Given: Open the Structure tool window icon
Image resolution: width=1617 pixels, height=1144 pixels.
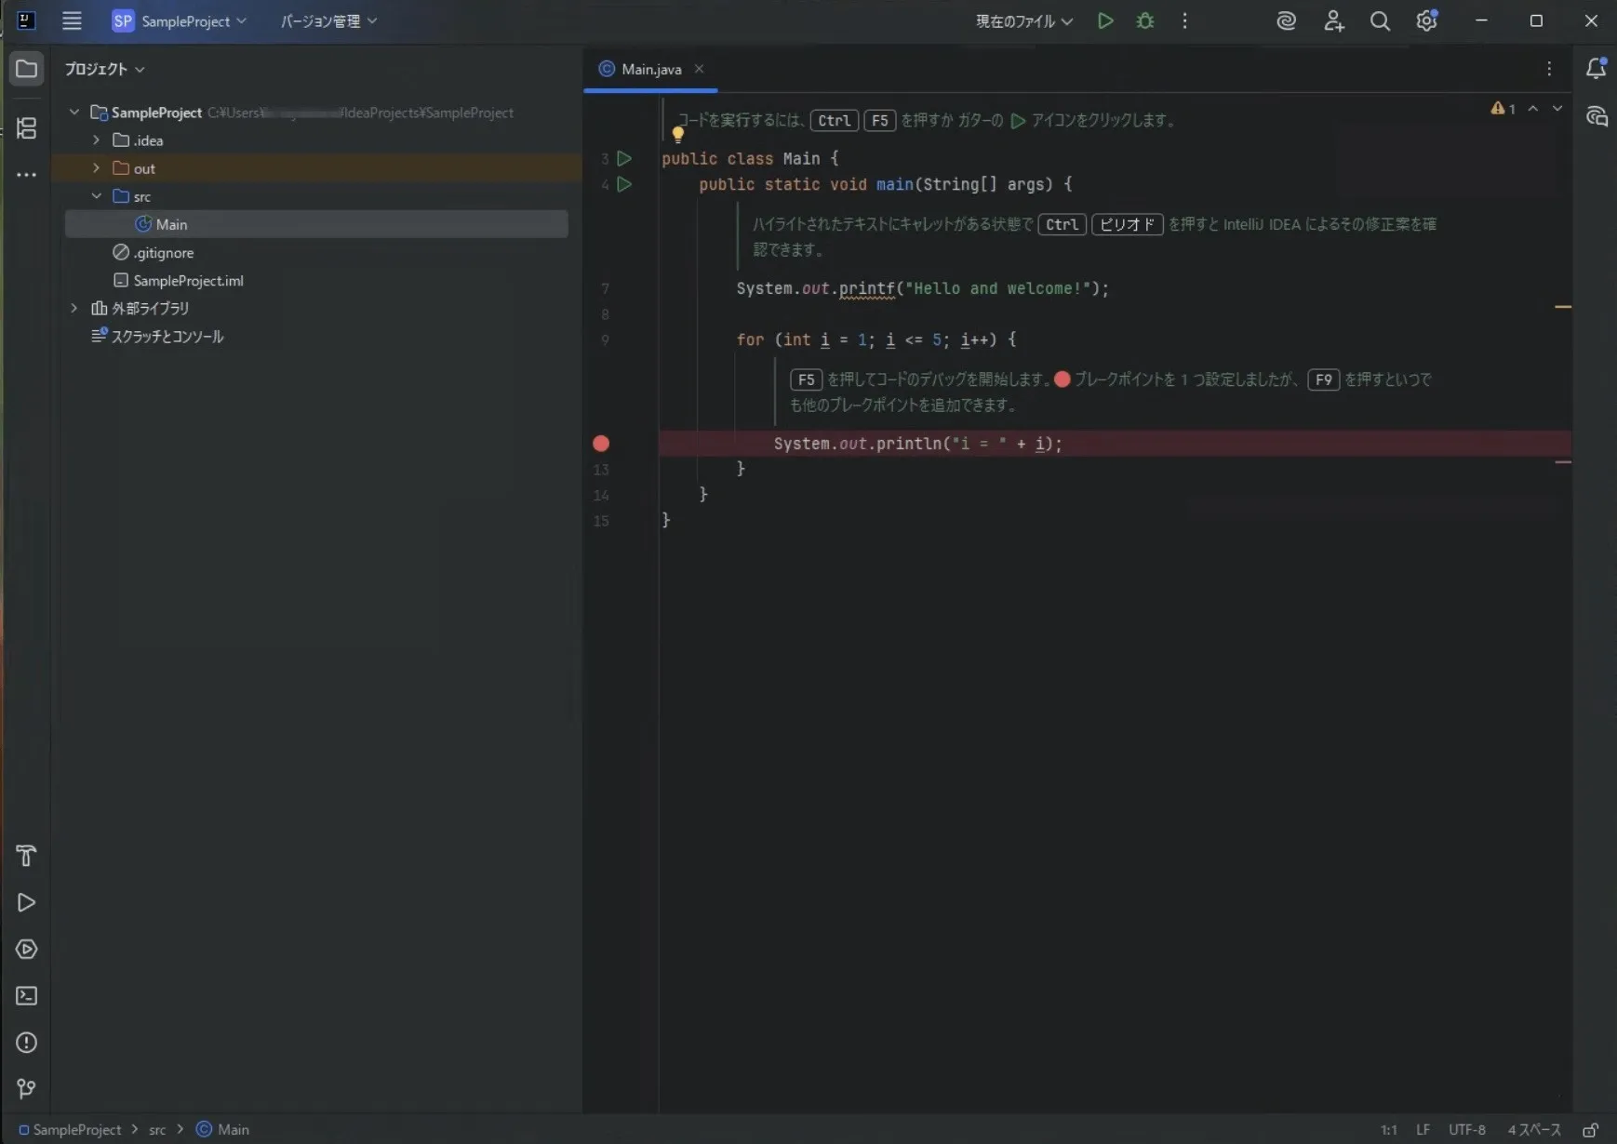Looking at the screenshot, I should point(26,127).
